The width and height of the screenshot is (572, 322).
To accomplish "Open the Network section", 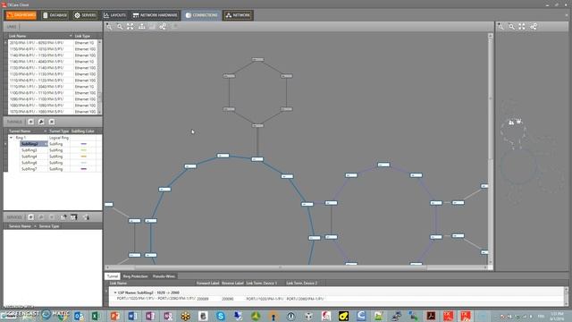I will tap(239, 15).
